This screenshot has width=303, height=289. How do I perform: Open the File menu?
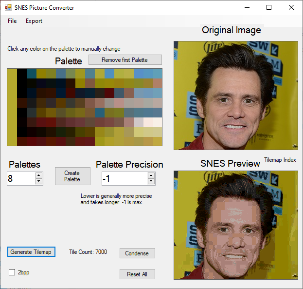pos(12,21)
